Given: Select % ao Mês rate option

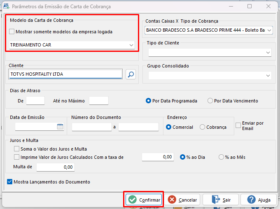Looking at the screenshot, I should pyautogui.click(x=221, y=157).
